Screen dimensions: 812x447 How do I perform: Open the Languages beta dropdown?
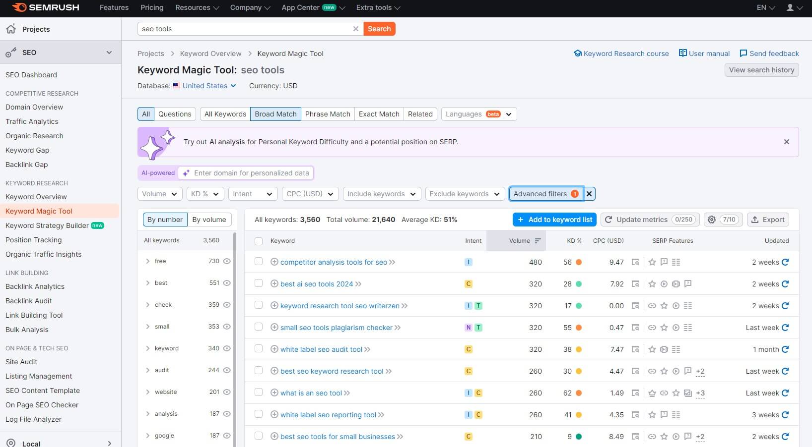[x=479, y=114]
